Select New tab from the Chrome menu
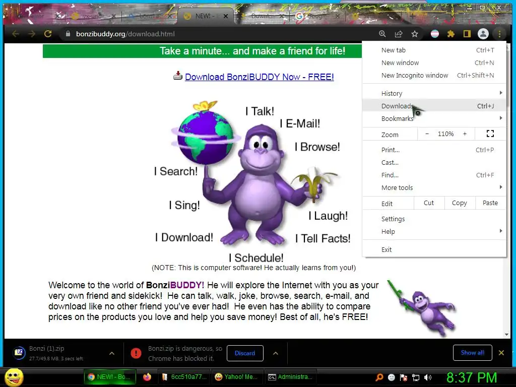The height and width of the screenshot is (387, 516). click(x=434, y=50)
